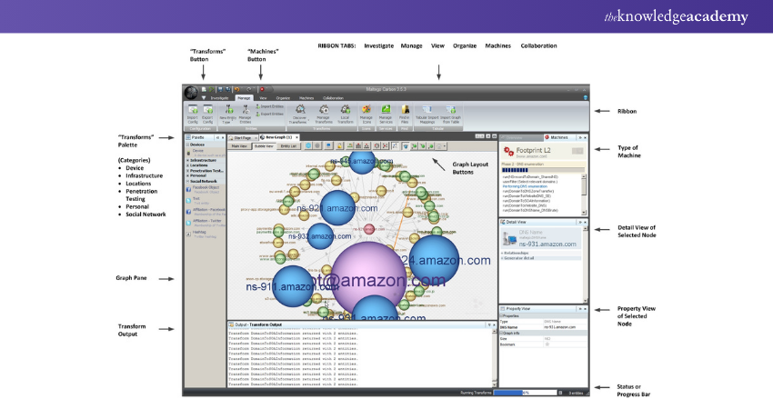Click the ns-921.amazon.com blue bubble node
The image size is (773, 409).
tap(337, 208)
